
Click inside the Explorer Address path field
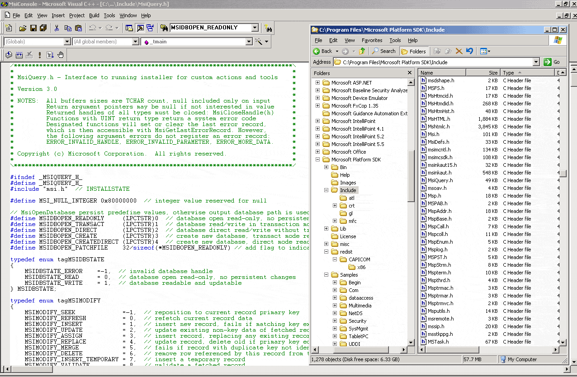point(436,62)
